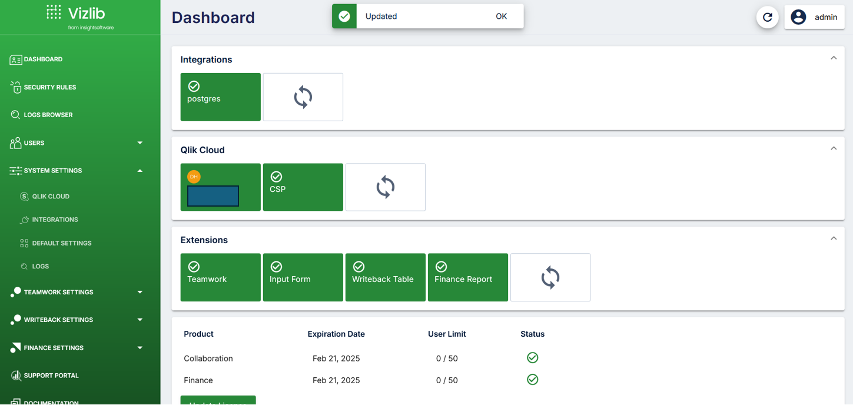The height and width of the screenshot is (405, 853).
Task: Click the admin user avatar icon
Action: click(798, 17)
